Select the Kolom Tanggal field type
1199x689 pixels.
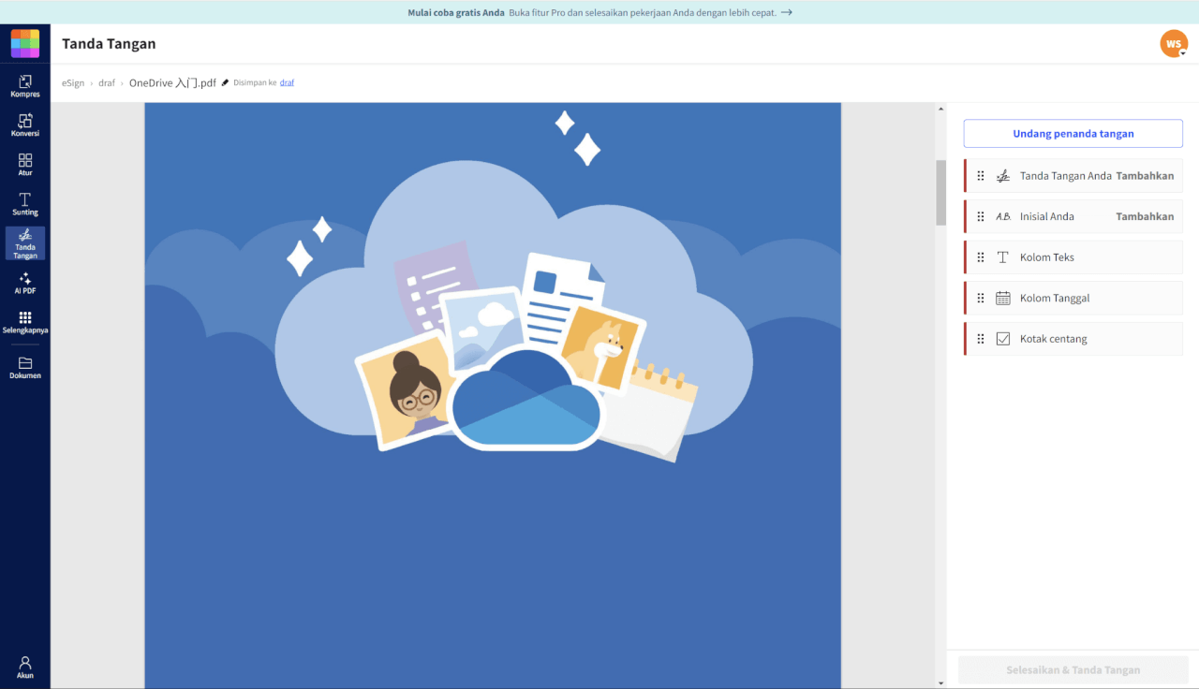click(1054, 298)
